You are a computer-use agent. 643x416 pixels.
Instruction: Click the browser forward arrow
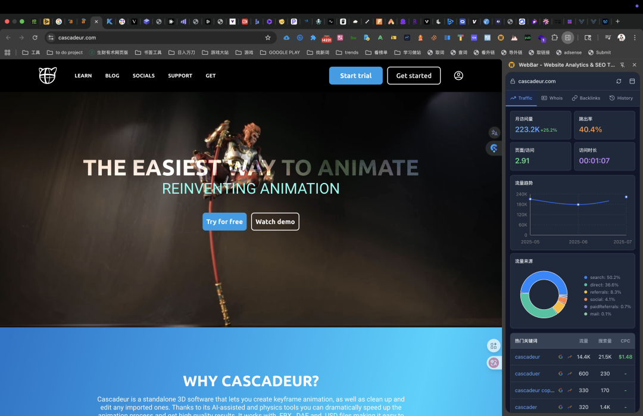21,38
